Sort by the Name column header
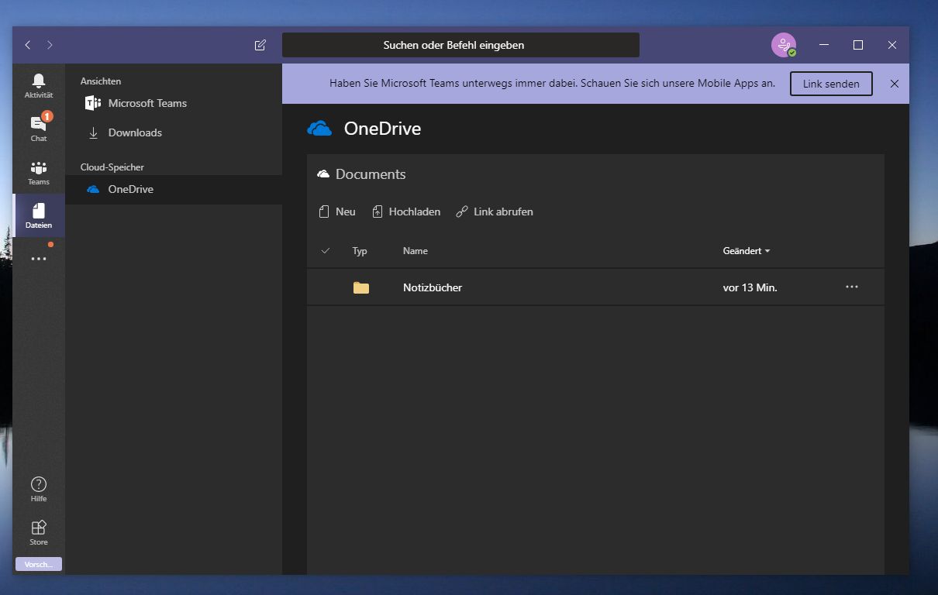 click(416, 251)
